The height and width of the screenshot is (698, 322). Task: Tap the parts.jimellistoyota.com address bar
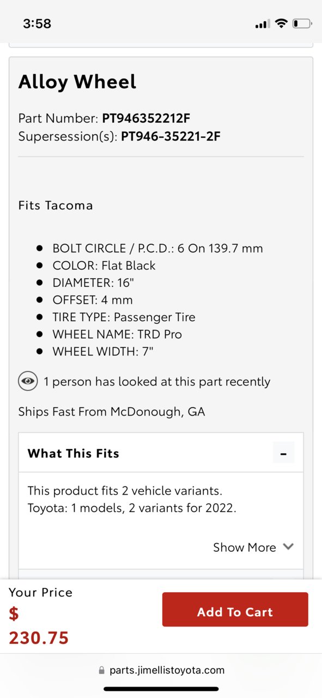click(x=161, y=671)
